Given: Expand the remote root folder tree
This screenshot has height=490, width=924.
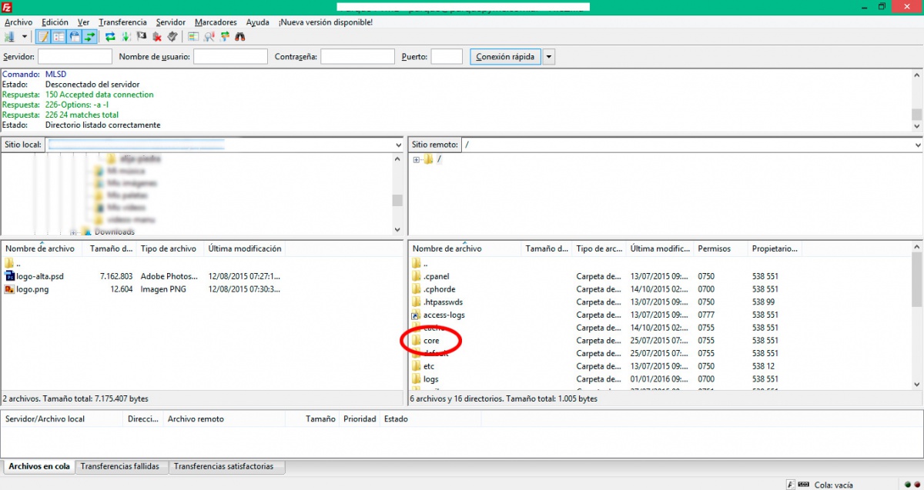Looking at the screenshot, I should click(416, 160).
